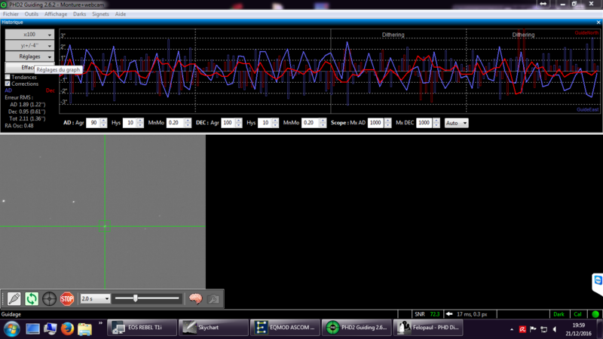Open the 2.0 s exposure dropdown
The width and height of the screenshot is (603, 339).
[95, 298]
